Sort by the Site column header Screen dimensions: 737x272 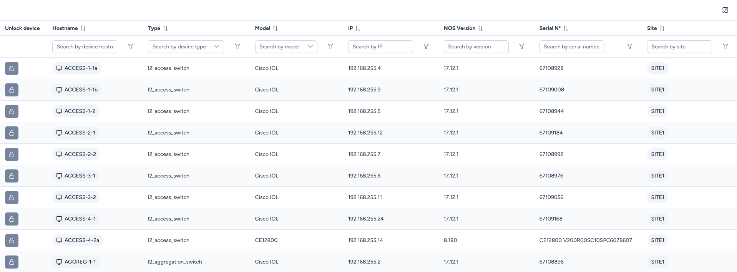662,28
